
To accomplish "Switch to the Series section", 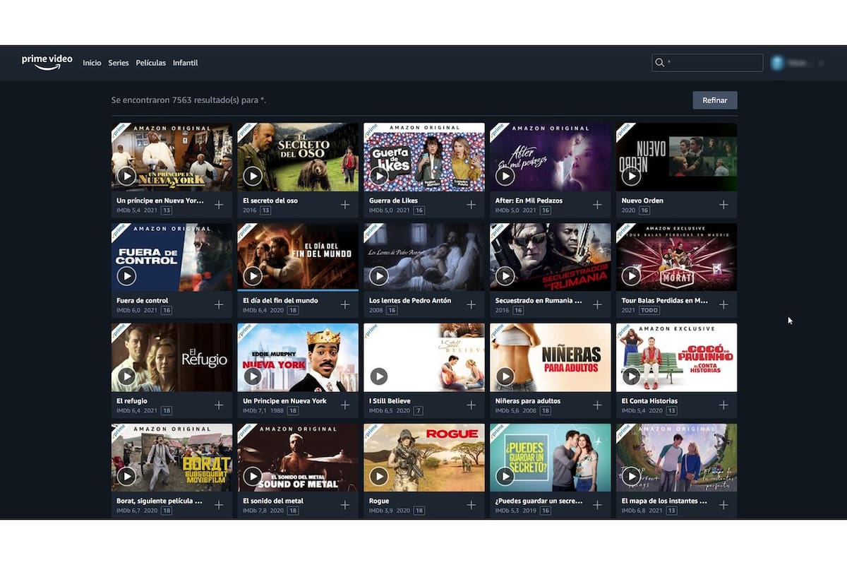I will coord(118,63).
